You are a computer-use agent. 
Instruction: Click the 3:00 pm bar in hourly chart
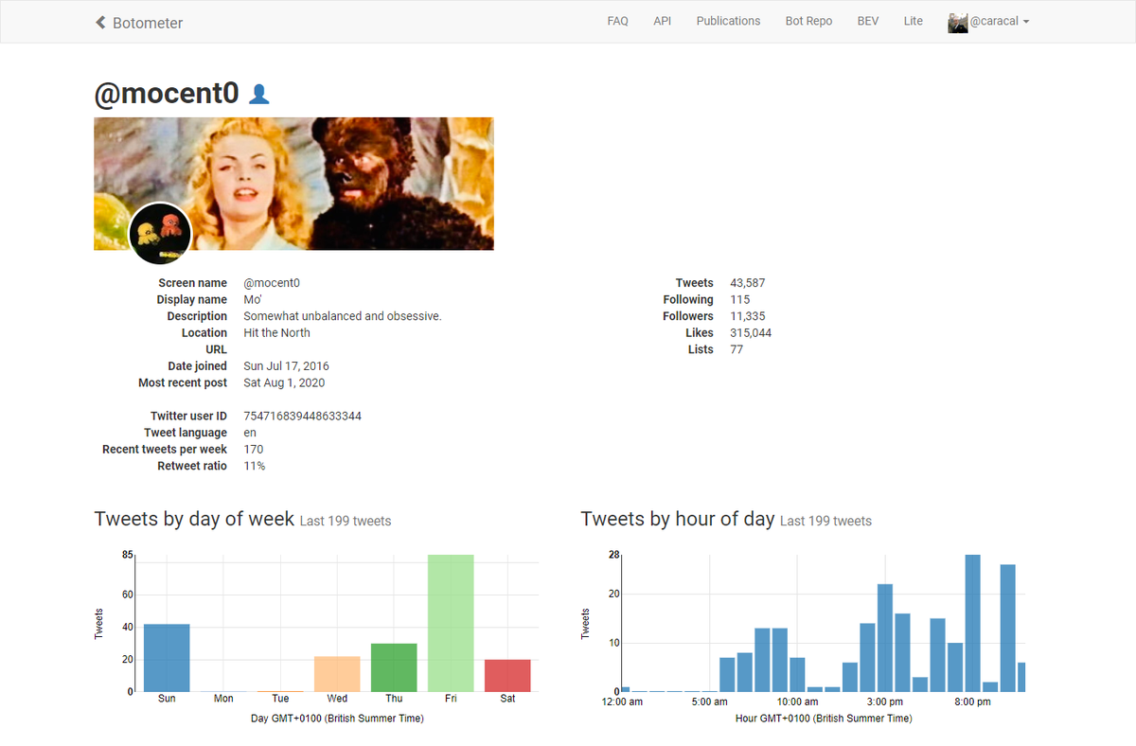[885, 638]
